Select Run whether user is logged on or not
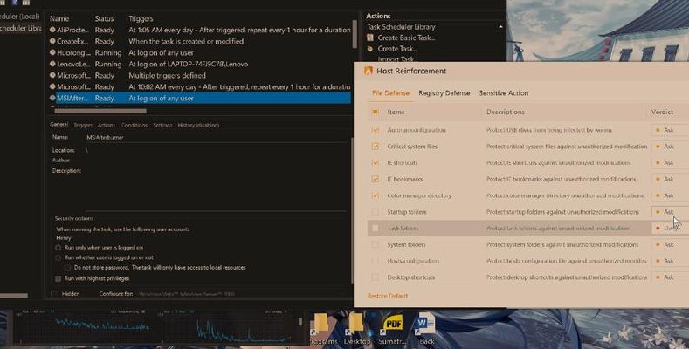This screenshot has height=349, width=689. point(58,257)
